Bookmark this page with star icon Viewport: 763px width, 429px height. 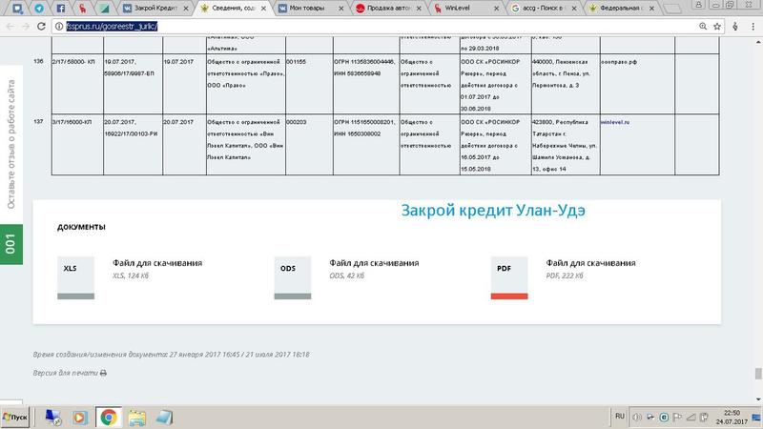click(x=731, y=26)
